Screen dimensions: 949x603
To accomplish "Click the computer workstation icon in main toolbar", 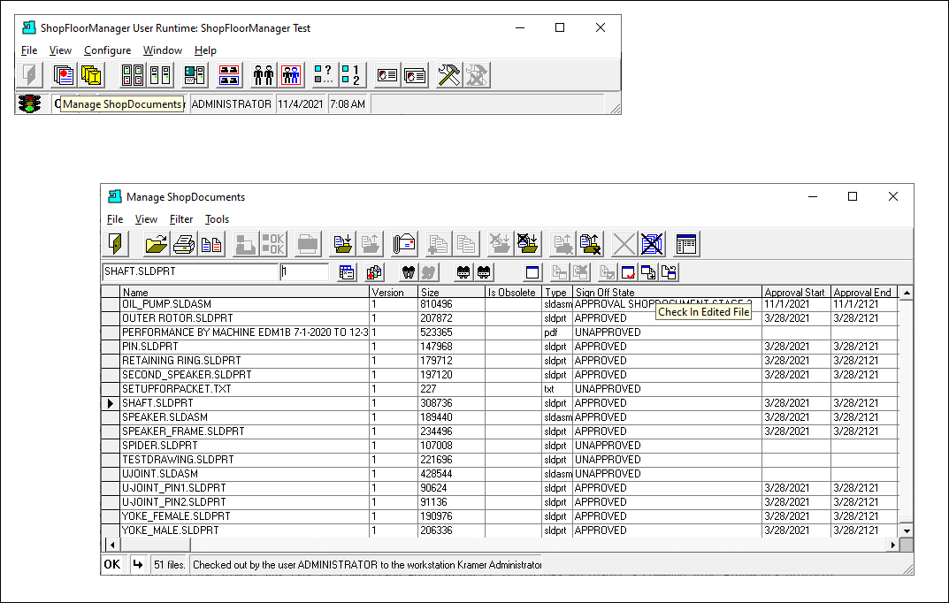I will click(195, 75).
